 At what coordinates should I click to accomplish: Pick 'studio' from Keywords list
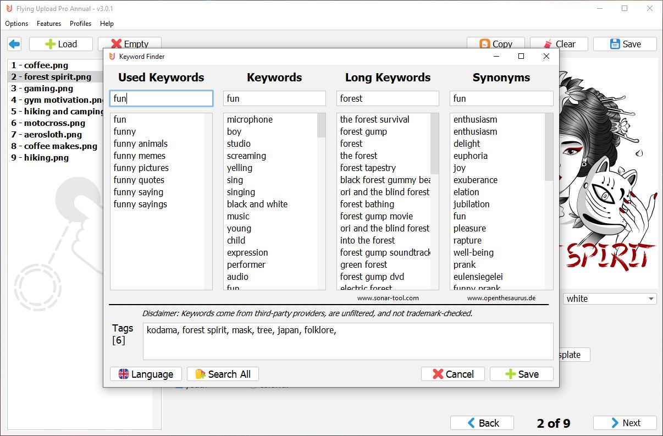coord(239,144)
